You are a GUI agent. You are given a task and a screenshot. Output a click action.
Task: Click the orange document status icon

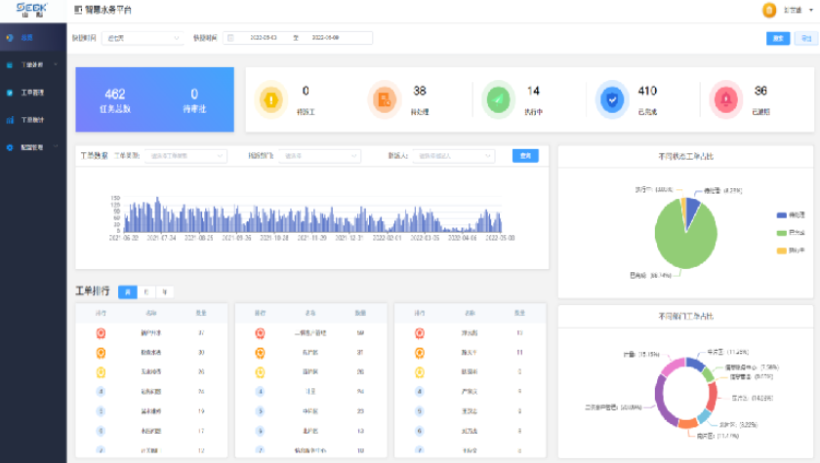point(385,99)
